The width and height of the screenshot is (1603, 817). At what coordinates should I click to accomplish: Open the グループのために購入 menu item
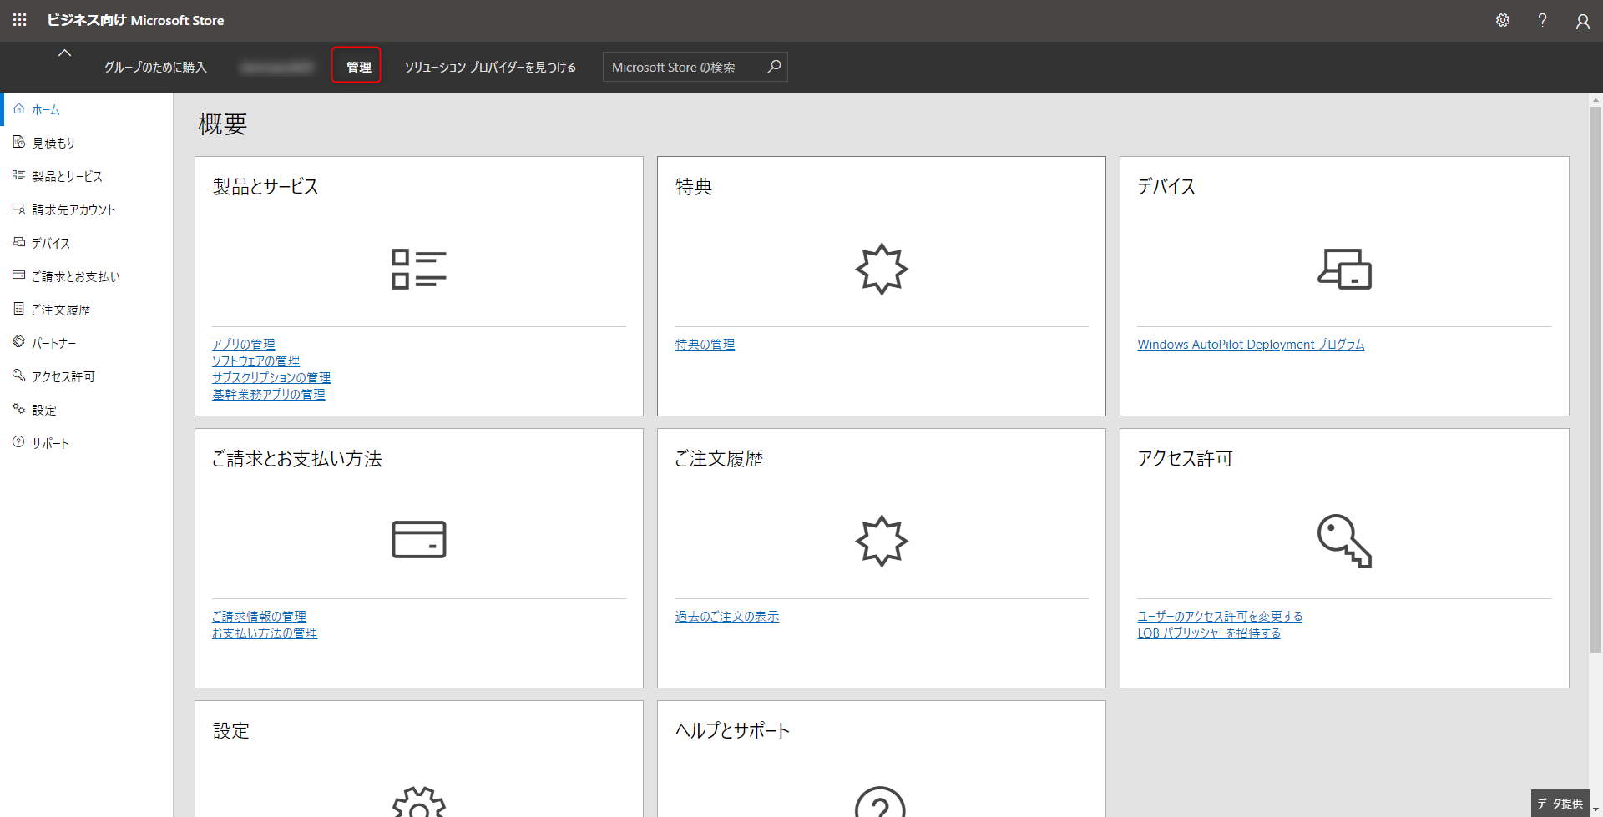pyautogui.click(x=154, y=66)
